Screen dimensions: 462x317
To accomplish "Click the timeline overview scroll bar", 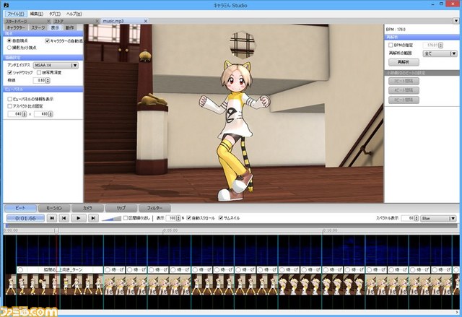I will 231,226.
